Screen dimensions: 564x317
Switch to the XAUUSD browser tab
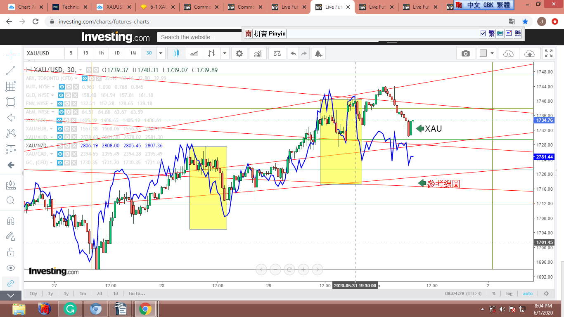coord(112,7)
